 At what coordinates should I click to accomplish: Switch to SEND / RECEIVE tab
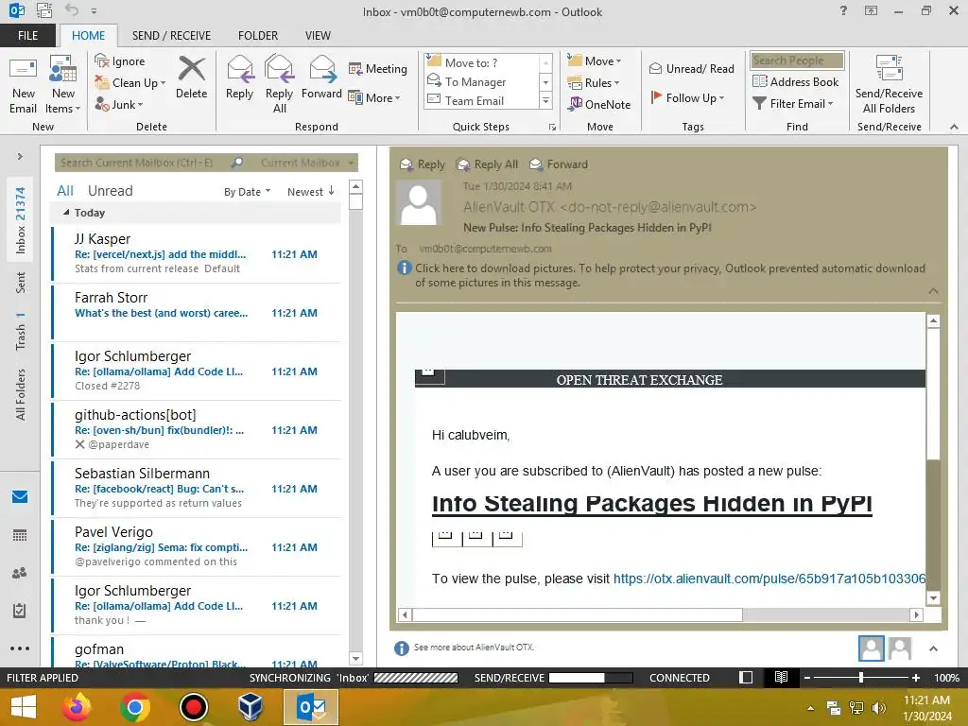[x=171, y=36]
